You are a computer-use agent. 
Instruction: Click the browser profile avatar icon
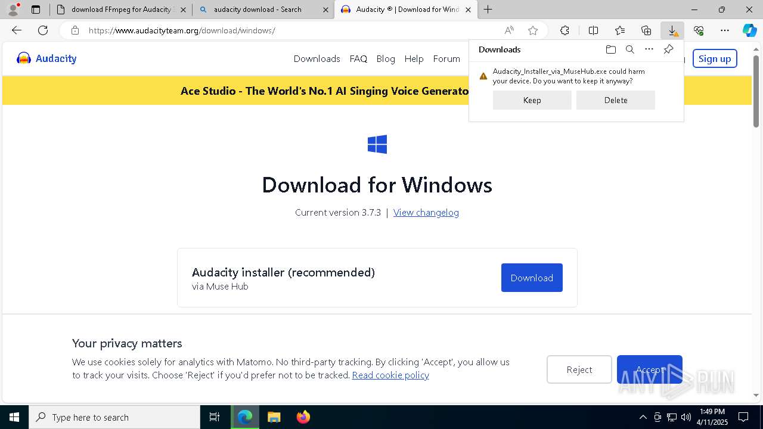[x=13, y=10]
